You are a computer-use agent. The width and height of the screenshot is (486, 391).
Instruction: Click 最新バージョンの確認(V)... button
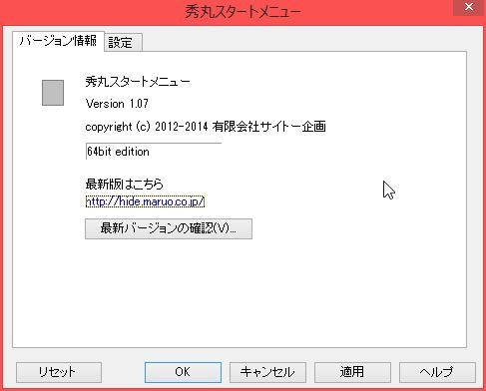click(x=169, y=228)
